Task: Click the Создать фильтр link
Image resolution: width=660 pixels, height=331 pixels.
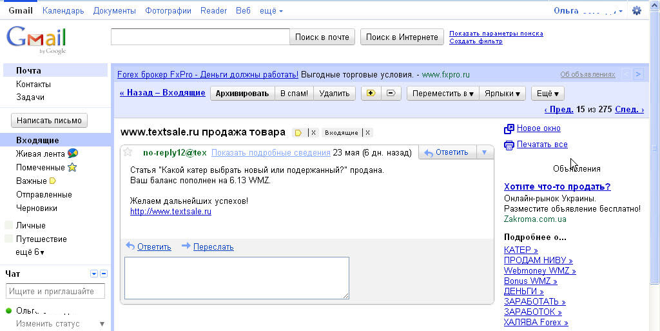Action: click(x=476, y=41)
